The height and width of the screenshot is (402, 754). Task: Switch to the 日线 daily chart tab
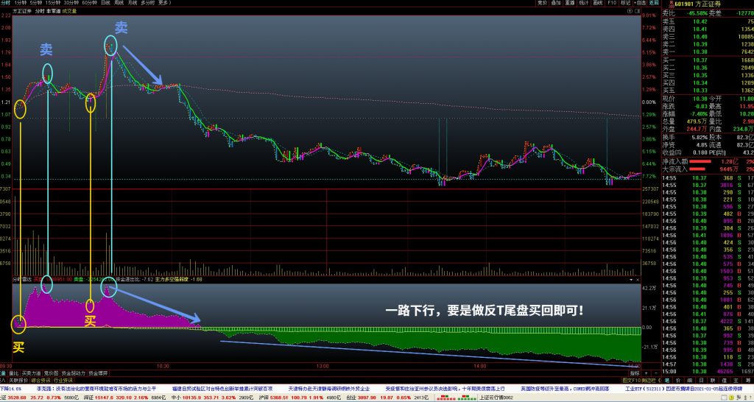click(105, 3)
